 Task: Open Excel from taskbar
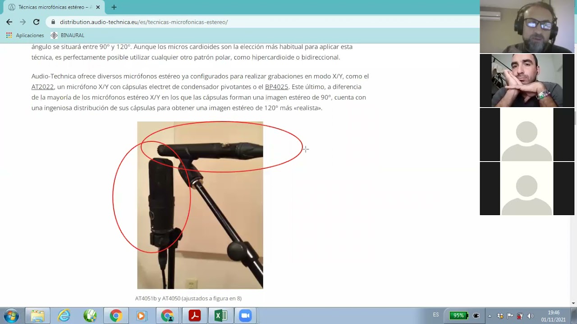[220, 316]
